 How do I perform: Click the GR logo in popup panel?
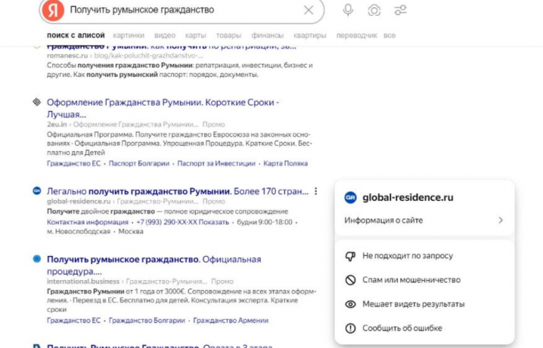351,197
